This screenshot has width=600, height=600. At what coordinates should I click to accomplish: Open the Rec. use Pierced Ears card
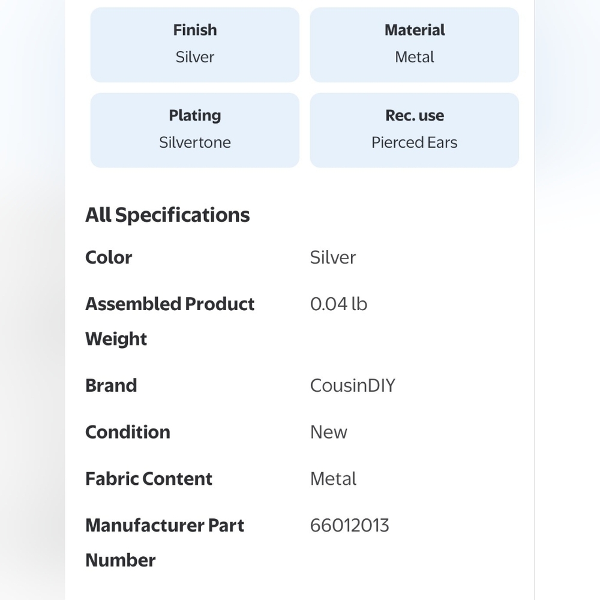pyautogui.click(x=415, y=130)
